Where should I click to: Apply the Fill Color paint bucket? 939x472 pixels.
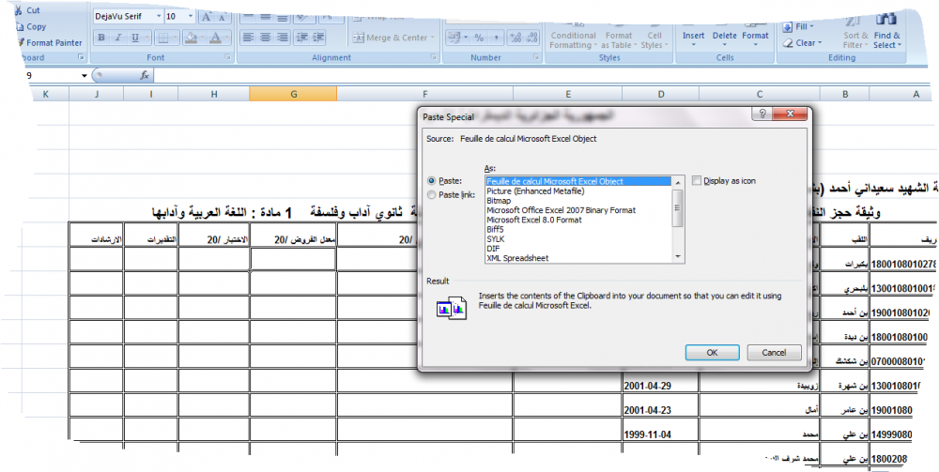click(191, 38)
